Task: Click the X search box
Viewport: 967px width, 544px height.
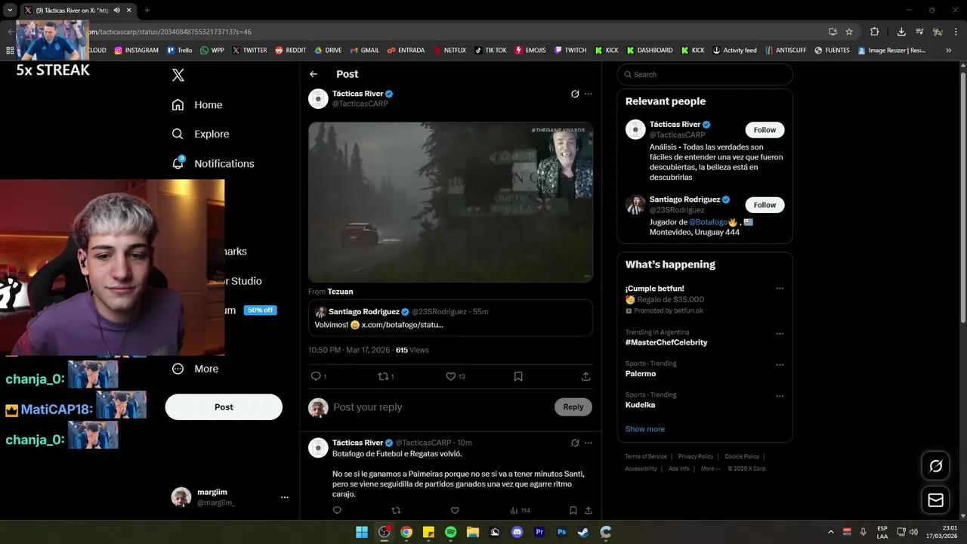Action: tap(705, 74)
